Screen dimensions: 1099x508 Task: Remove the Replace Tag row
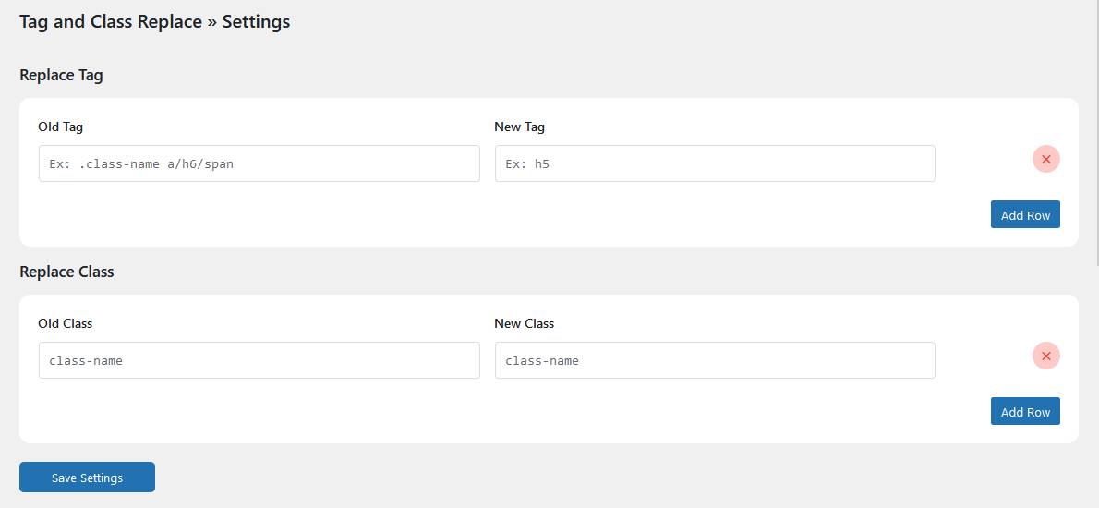1045,159
